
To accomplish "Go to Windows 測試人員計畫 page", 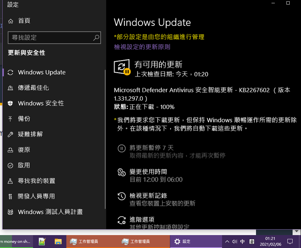I will (54, 212).
